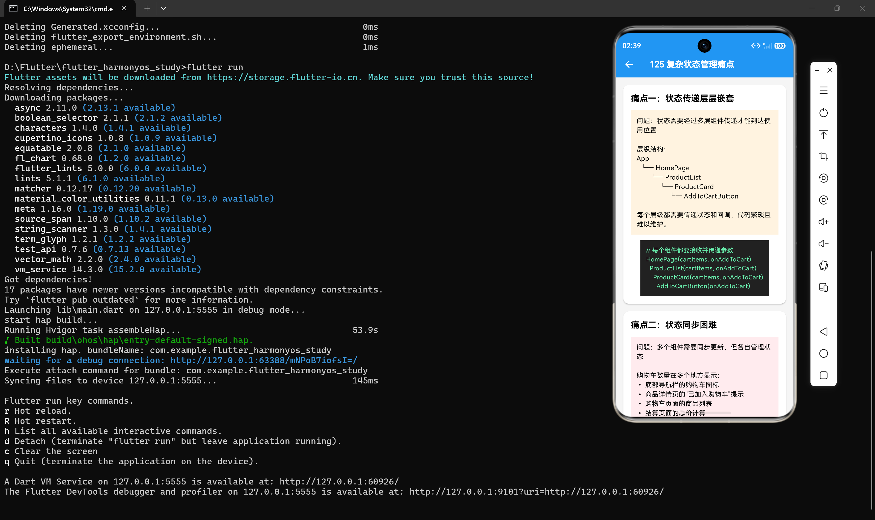Image resolution: width=875 pixels, height=520 pixels.
Task: Click the code line 'ProductList(cartItems, onAddToCart)'
Action: [x=703, y=268]
